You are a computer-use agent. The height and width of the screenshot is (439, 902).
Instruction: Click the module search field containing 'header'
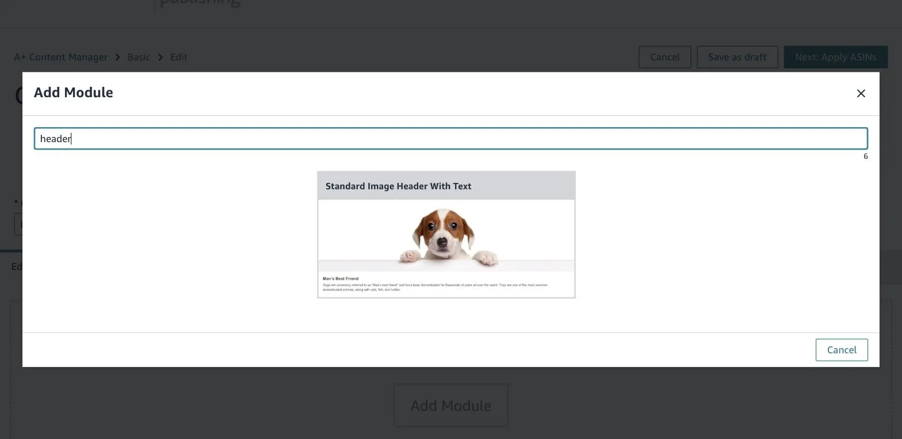pos(451,139)
